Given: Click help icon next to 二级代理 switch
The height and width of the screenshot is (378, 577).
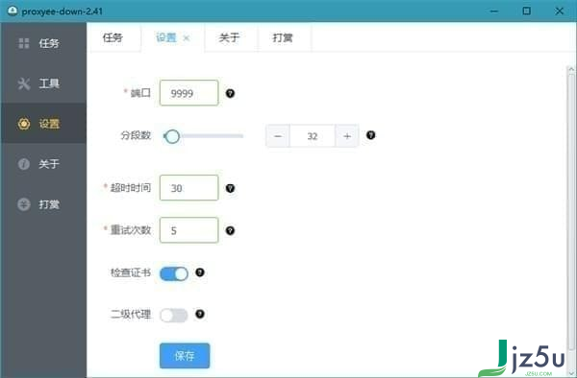Looking at the screenshot, I should [x=200, y=314].
